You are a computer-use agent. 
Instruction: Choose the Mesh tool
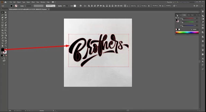point(2,36)
